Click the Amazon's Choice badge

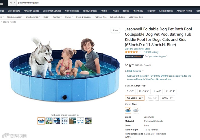pyautogui.click(x=134, y=56)
